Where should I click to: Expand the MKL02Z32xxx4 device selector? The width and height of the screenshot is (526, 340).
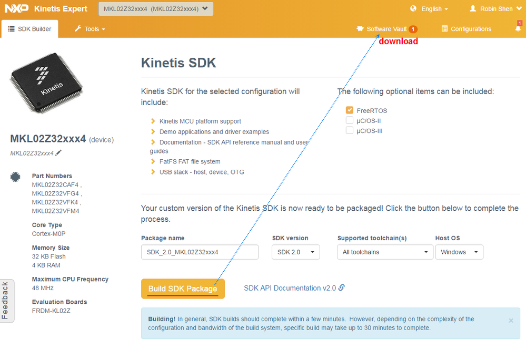pos(156,8)
